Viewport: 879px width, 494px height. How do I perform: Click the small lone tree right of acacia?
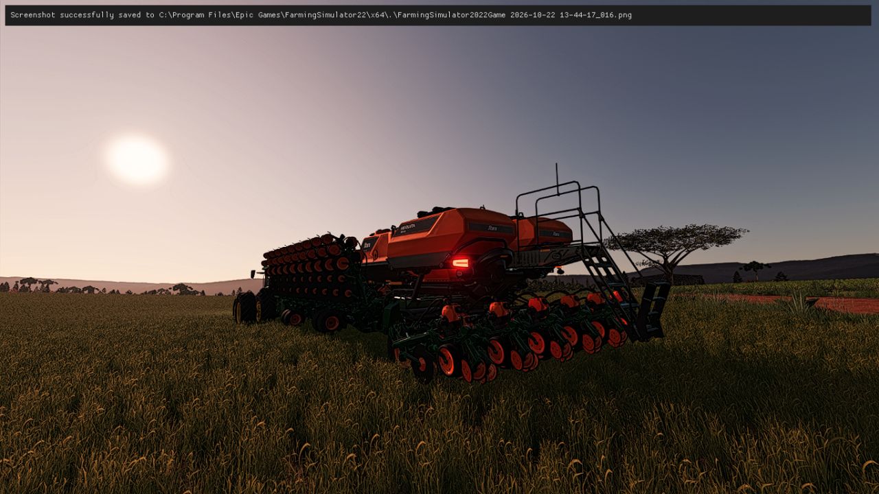pyautogui.click(x=755, y=270)
